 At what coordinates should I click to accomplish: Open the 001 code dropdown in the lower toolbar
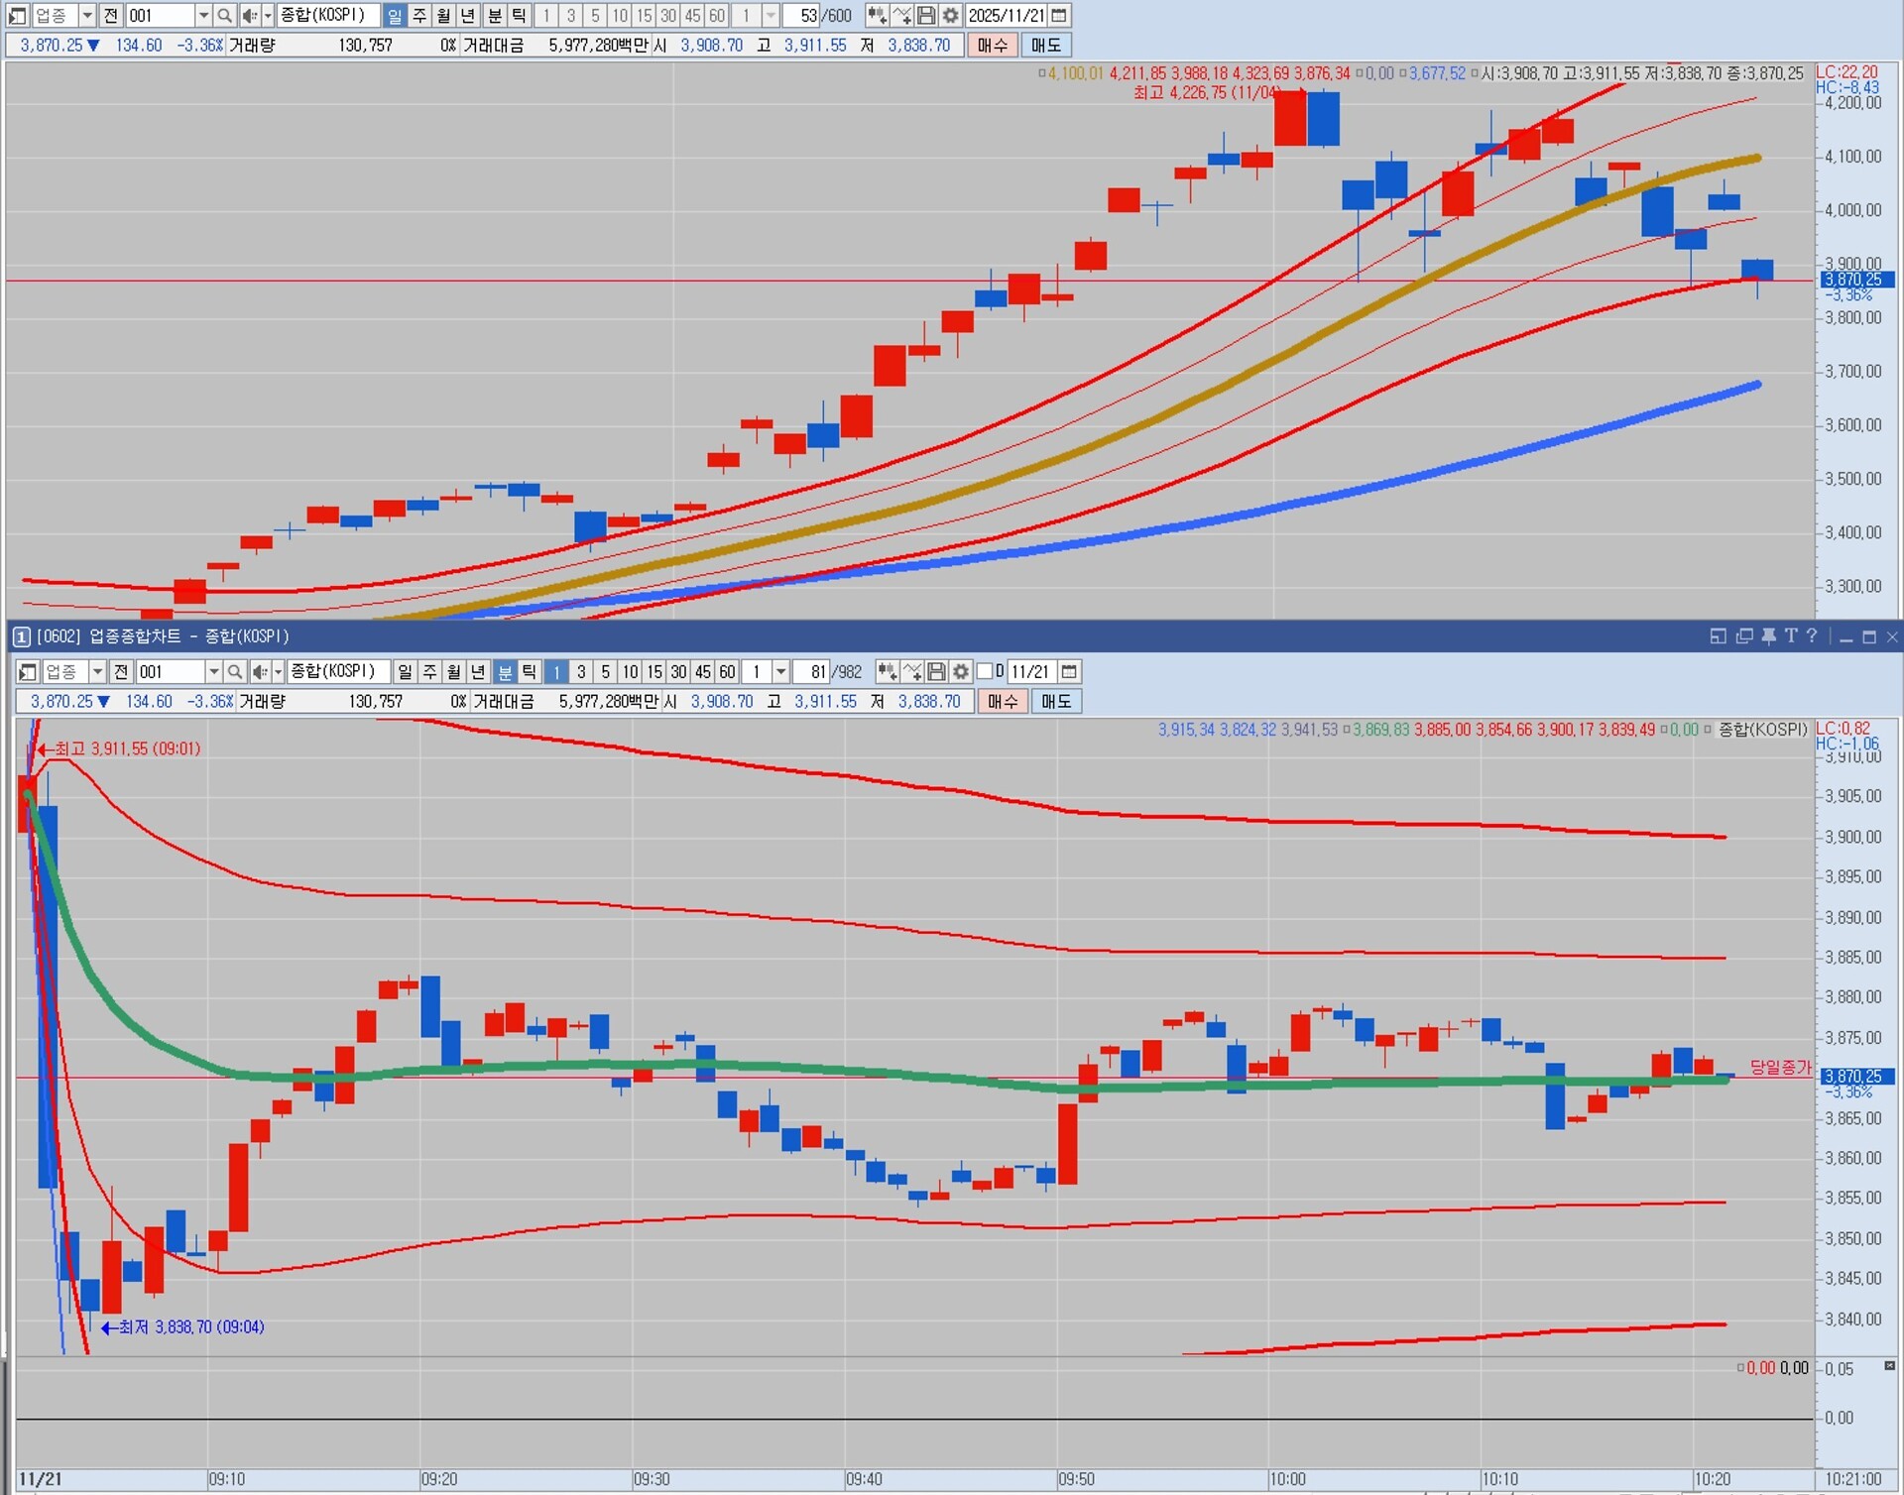click(x=213, y=672)
